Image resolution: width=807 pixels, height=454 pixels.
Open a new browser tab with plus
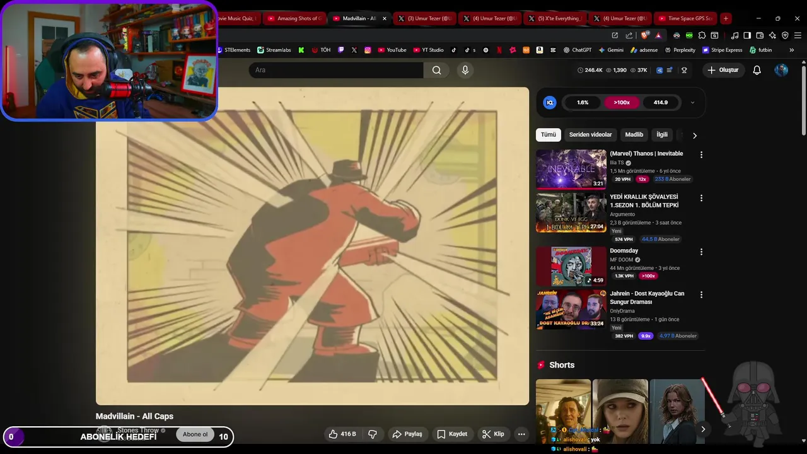coord(726,18)
